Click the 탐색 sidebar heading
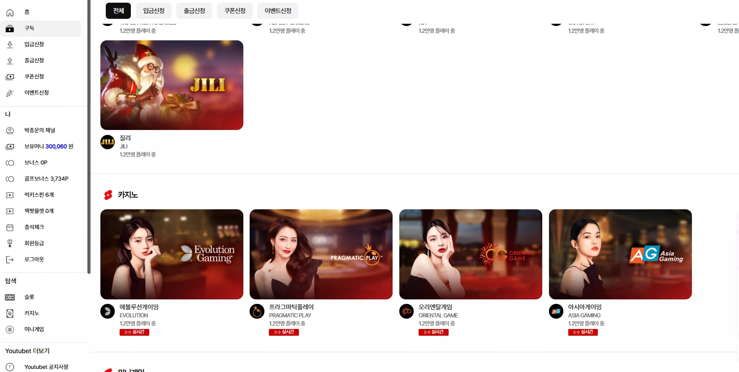Image resolution: width=739 pixels, height=372 pixels. pos(11,281)
